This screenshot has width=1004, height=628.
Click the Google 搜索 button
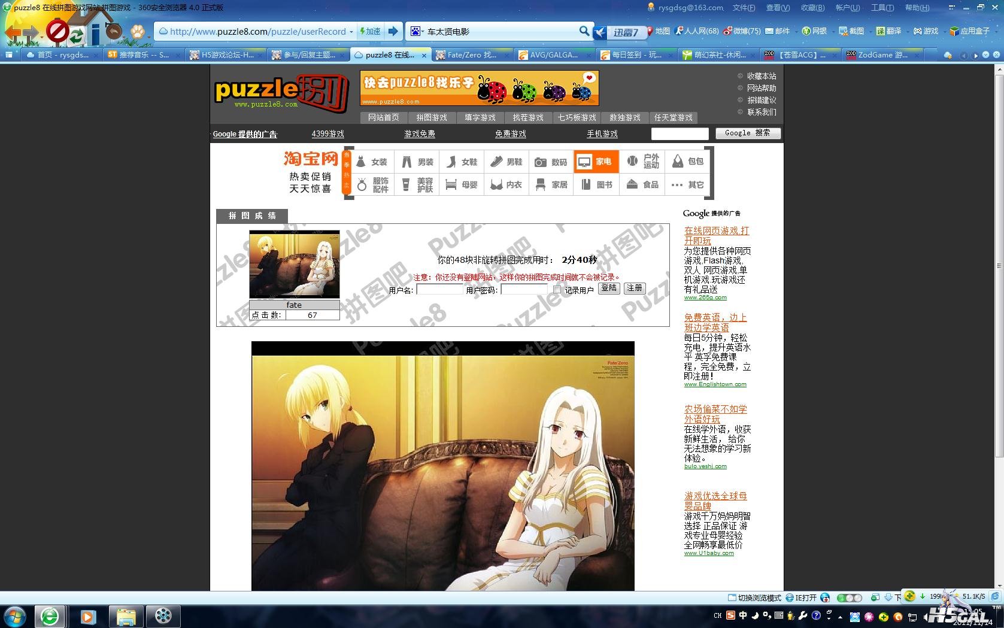pos(748,133)
